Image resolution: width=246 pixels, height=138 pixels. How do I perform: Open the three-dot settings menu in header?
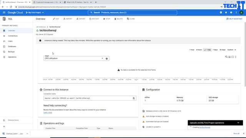click(x=236, y=13)
